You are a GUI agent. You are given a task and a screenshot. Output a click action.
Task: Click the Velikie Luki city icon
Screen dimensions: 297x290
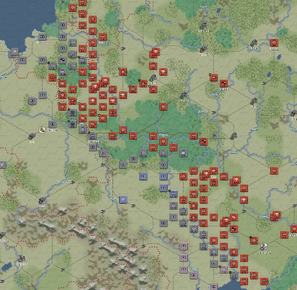tap(204, 25)
